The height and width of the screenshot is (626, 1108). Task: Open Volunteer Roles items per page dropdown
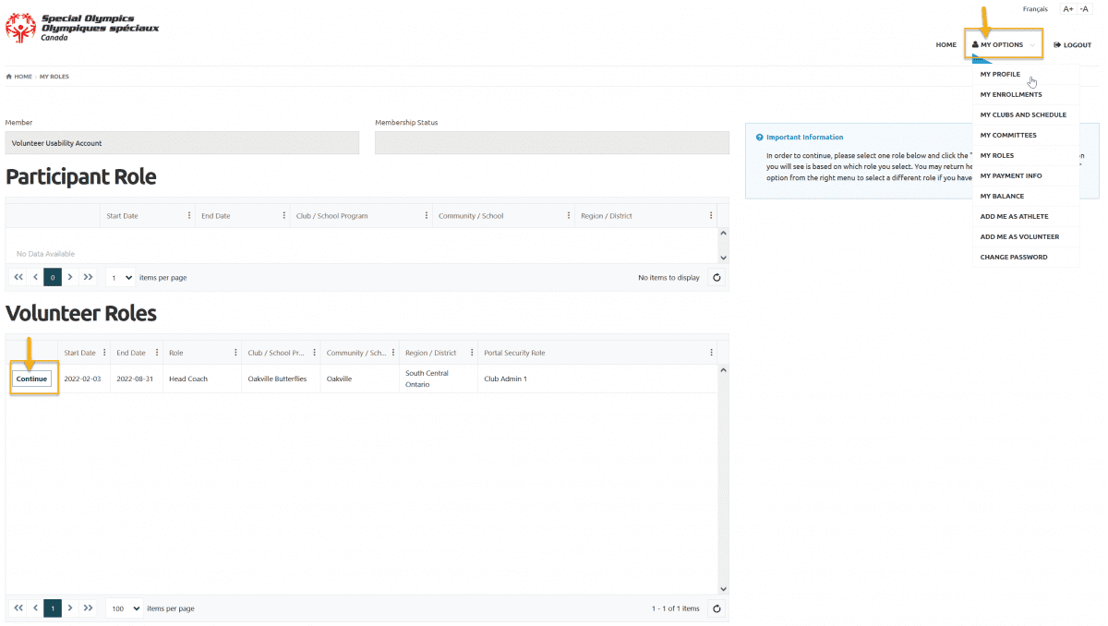[x=124, y=608]
